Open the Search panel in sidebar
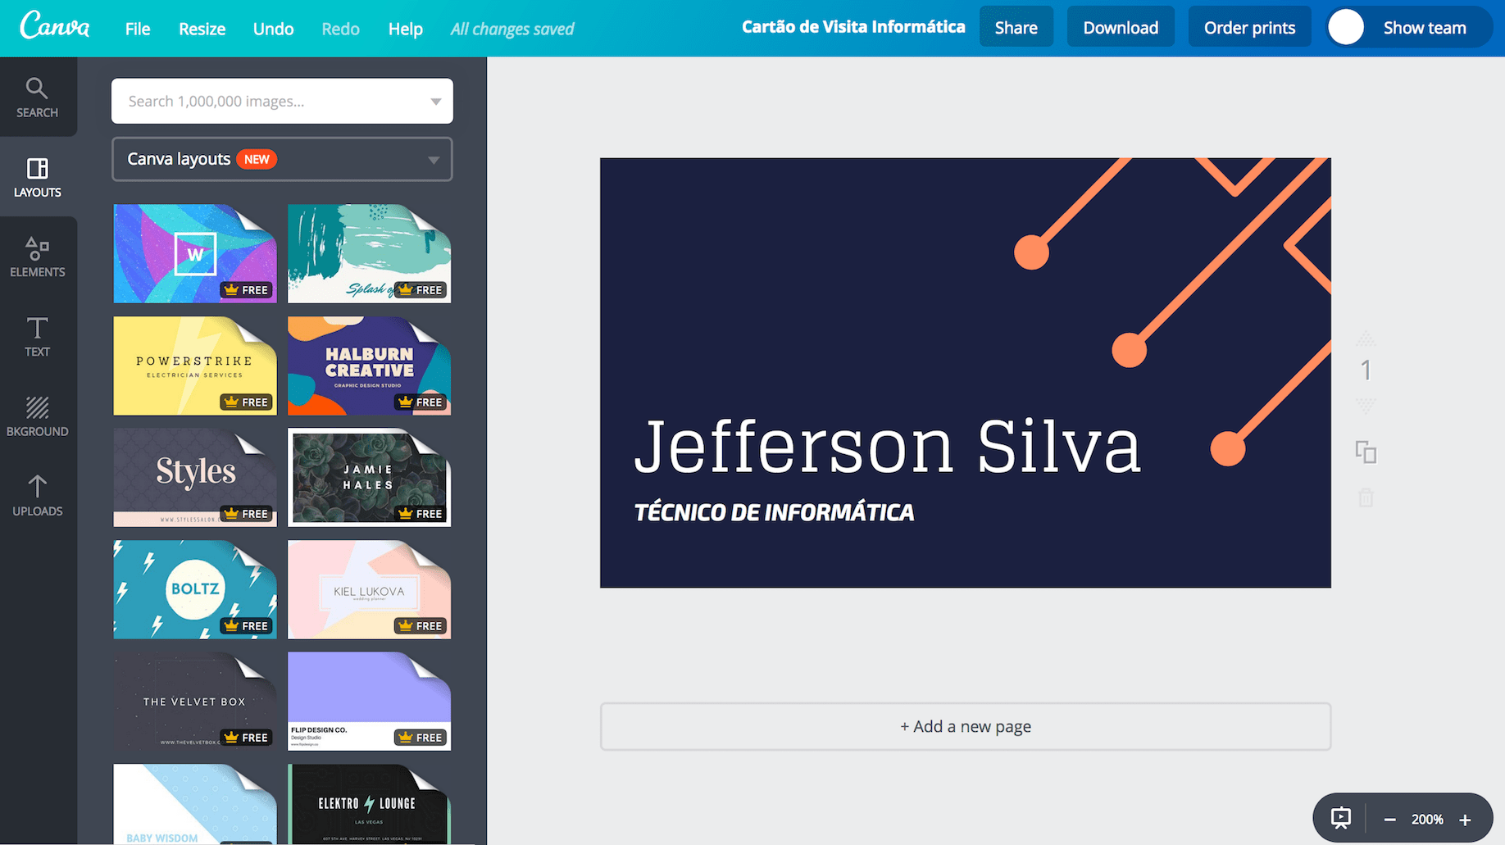The height and width of the screenshot is (845, 1505). pos(38,98)
